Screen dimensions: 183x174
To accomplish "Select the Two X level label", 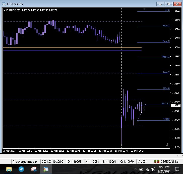I will point(166,72).
